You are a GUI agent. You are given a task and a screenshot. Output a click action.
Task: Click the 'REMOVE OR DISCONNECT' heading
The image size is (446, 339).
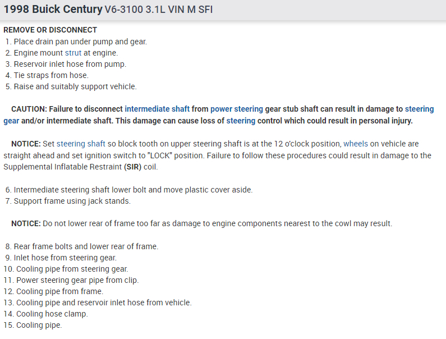click(x=50, y=30)
